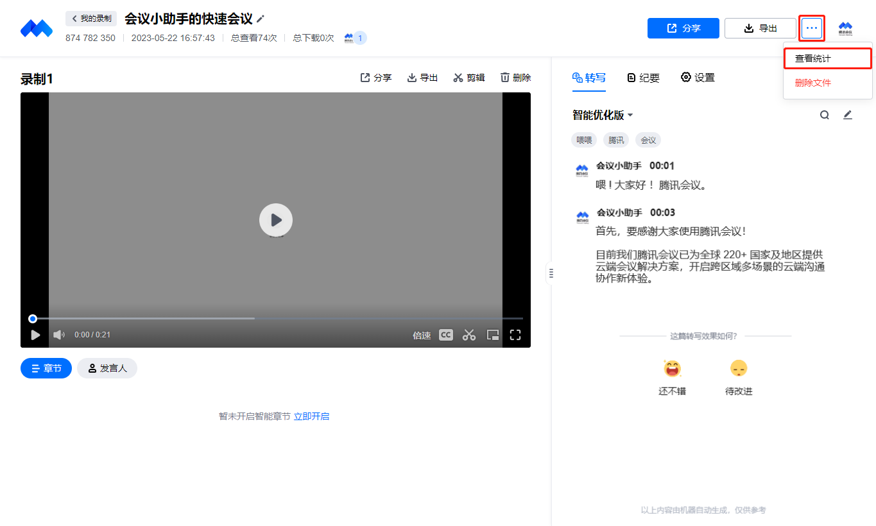Open the three-dot more options menu
This screenshot has height=526, width=876.
812,28
